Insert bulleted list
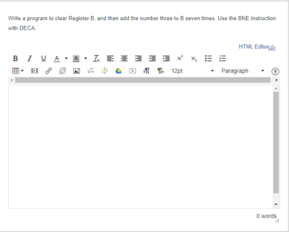The height and width of the screenshot is (232, 289). pyautogui.click(x=208, y=59)
